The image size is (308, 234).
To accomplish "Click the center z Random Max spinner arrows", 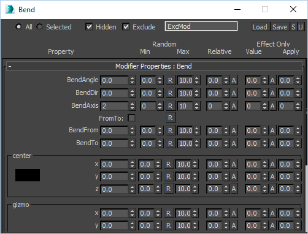I will tap(195, 189).
